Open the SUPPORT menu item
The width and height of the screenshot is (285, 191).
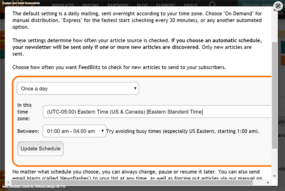pos(165,5)
